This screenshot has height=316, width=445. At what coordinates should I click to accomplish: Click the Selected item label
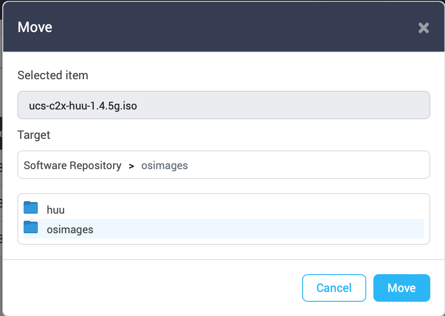(53, 75)
